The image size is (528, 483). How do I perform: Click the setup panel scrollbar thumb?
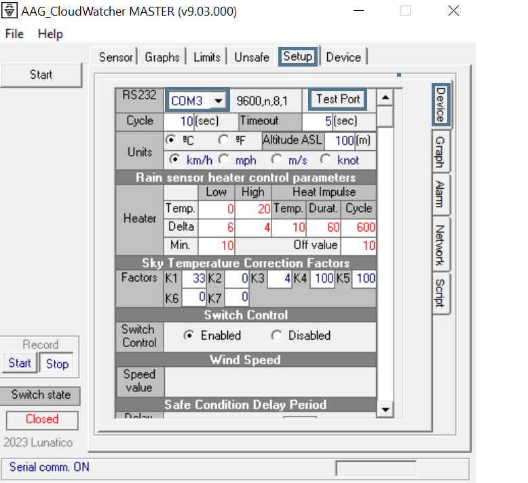(385, 117)
